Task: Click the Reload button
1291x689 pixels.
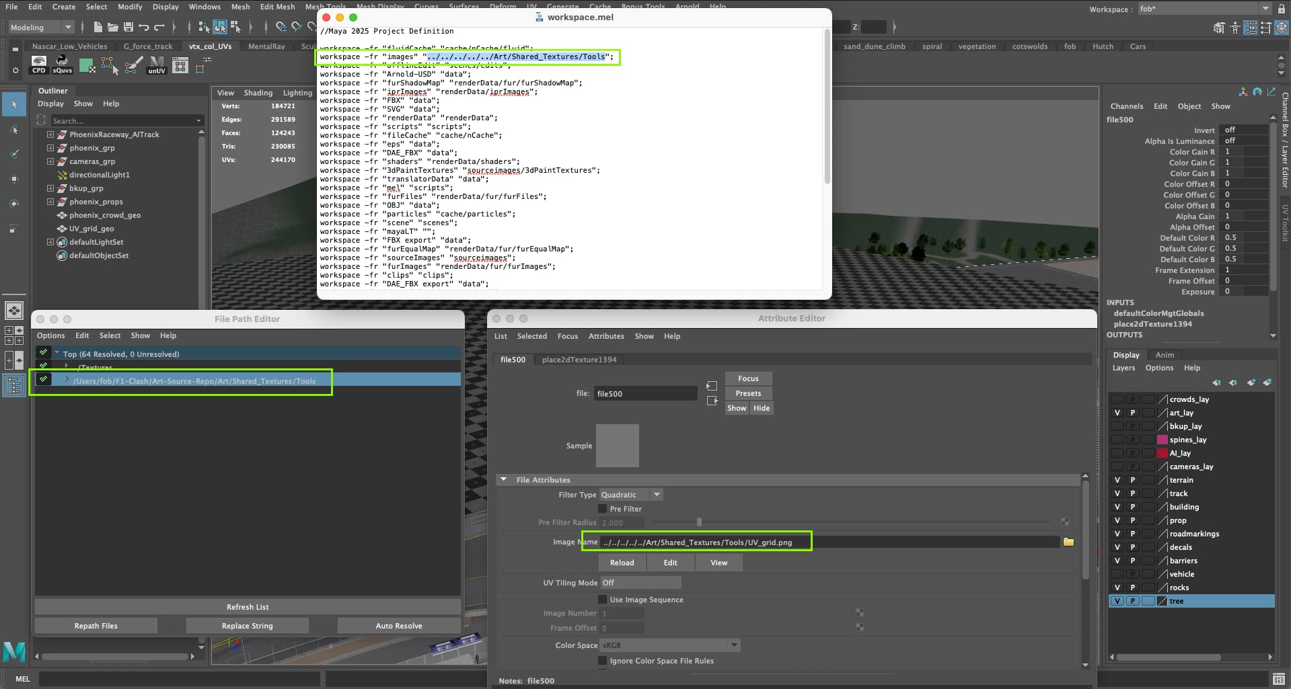Action: point(622,563)
